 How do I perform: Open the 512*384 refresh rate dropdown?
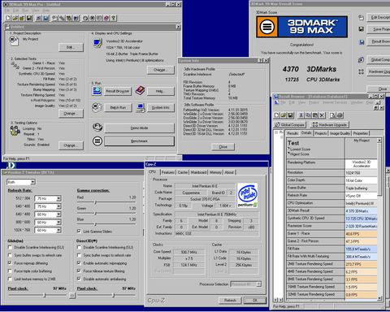click(x=58, y=198)
